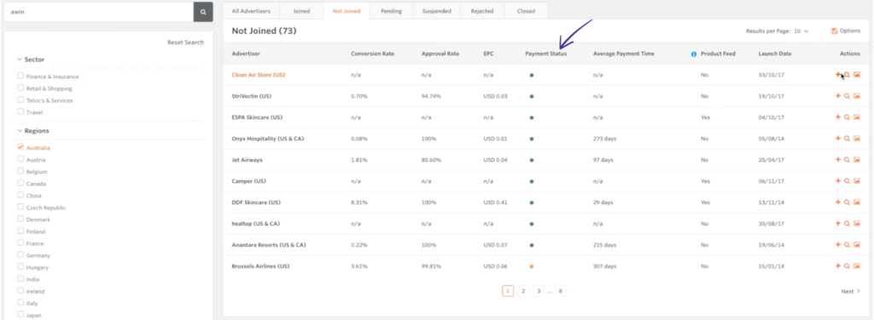This screenshot has height=320, width=874.
Task: Go to results page 2
Action: click(x=523, y=291)
